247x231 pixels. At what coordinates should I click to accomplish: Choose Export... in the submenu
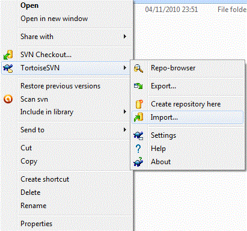[x=163, y=86]
